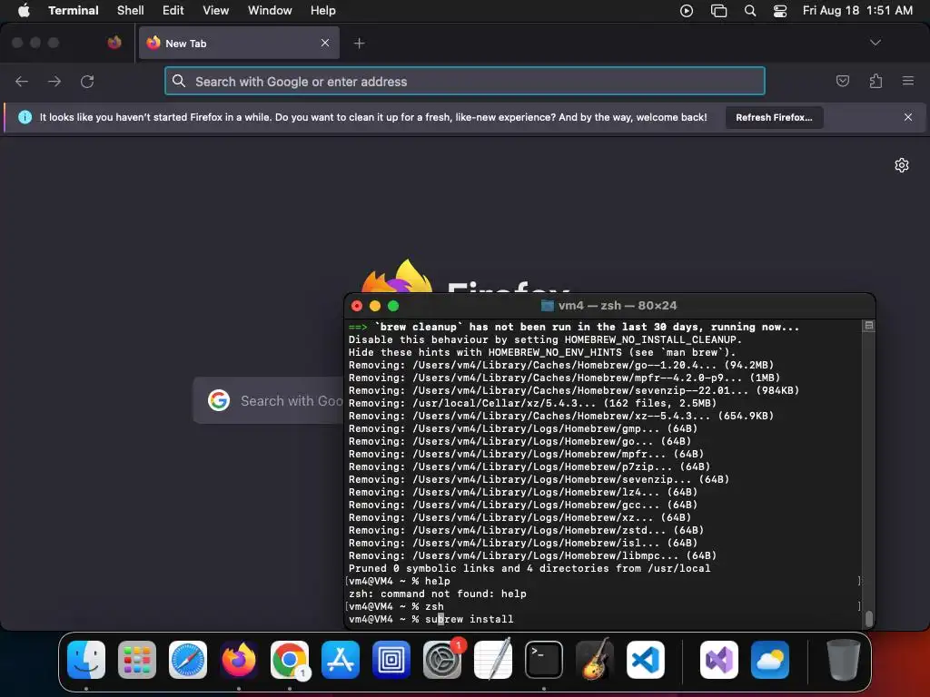Viewport: 930px width, 697px height.
Task: Go forward in Firefox
Action: pos(54,81)
